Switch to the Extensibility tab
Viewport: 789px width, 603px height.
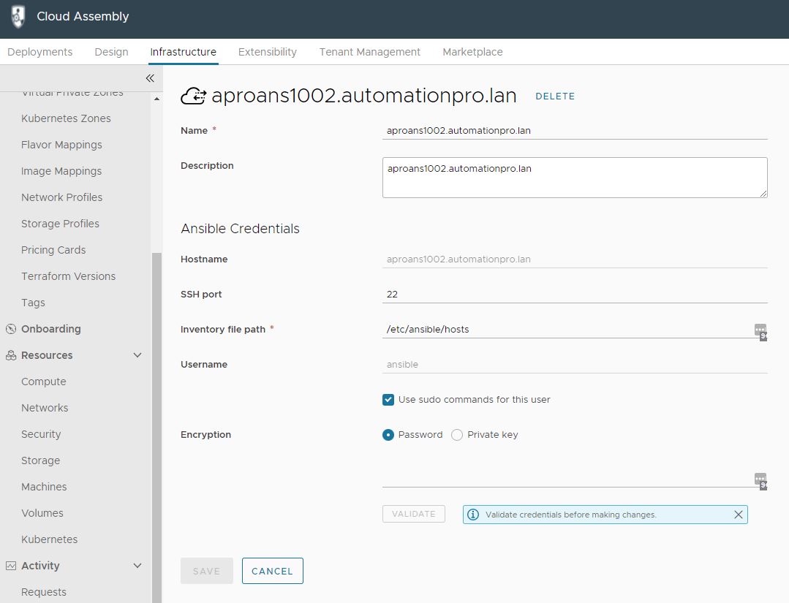click(267, 52)
